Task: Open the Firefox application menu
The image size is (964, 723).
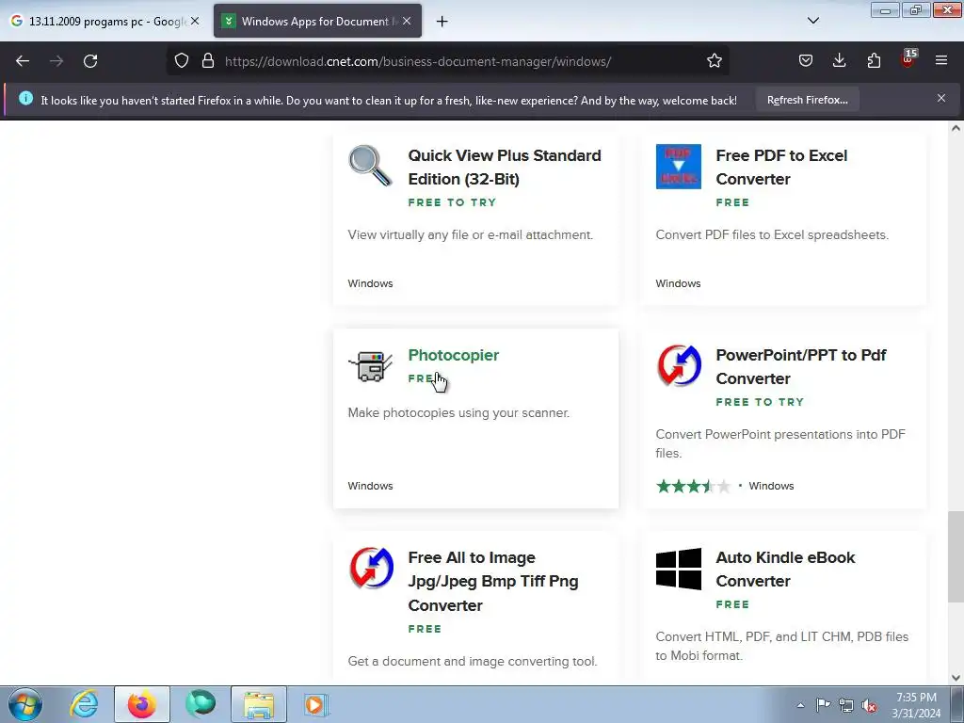Action: [x=941, y=61]
